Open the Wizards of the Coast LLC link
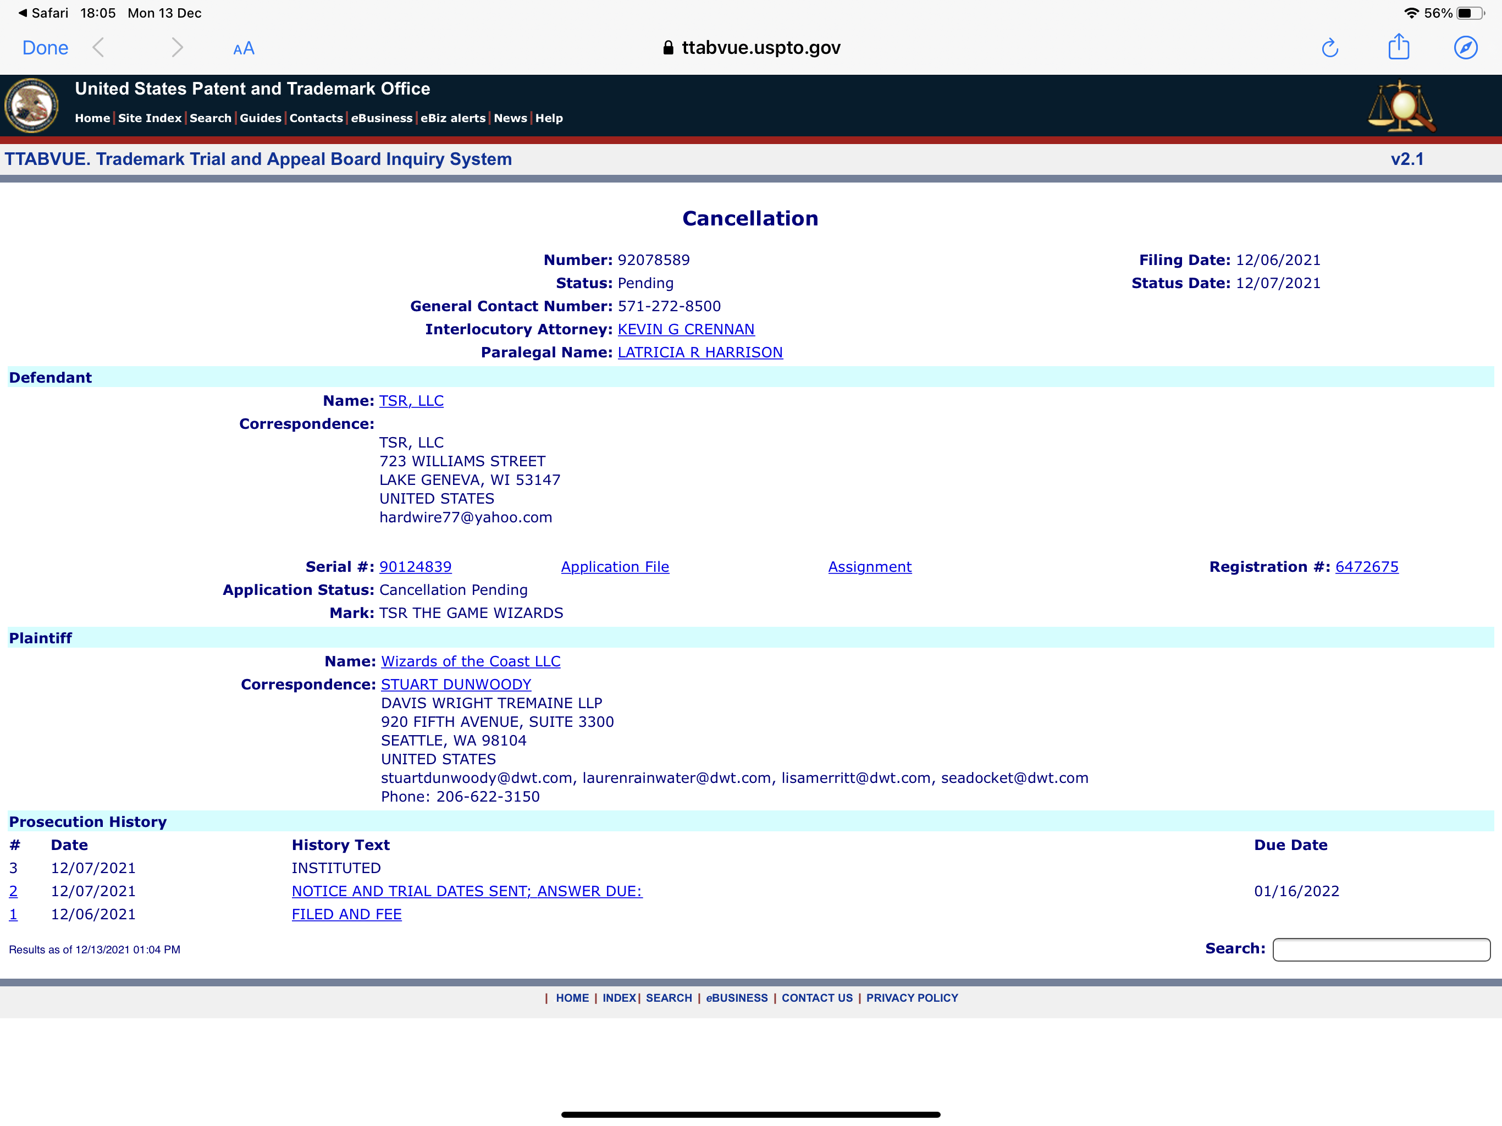 point(470,661)
